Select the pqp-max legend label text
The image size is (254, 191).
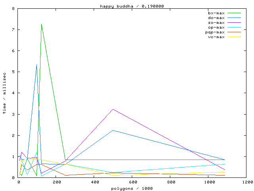215,32
